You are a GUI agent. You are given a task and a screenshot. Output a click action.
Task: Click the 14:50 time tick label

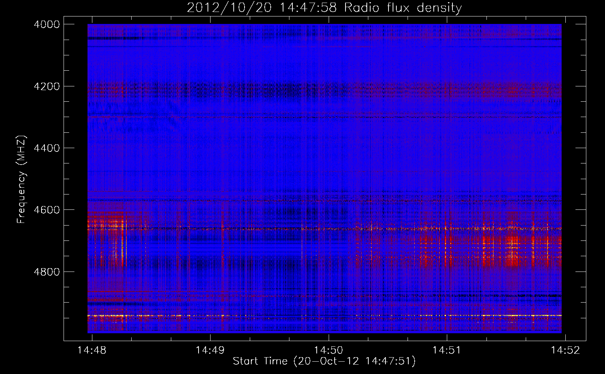tap(329, 350)
